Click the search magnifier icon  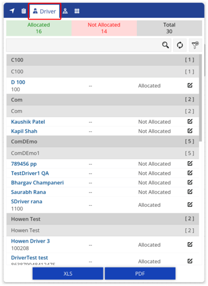pyautogui.click(x=165, y=45)
